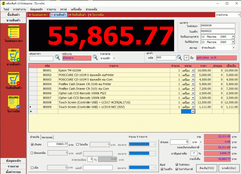The width and height of the screenshot is (241, 174).
Task: Click the VAT percent field 7
Action: (x=194, y=153)
